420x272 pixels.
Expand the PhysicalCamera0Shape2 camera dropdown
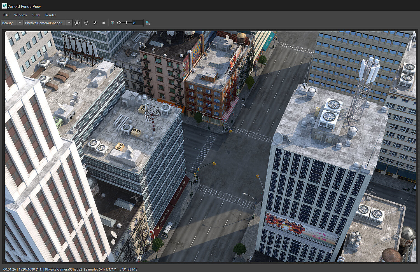pyautogui.click(x=69, y=23)
